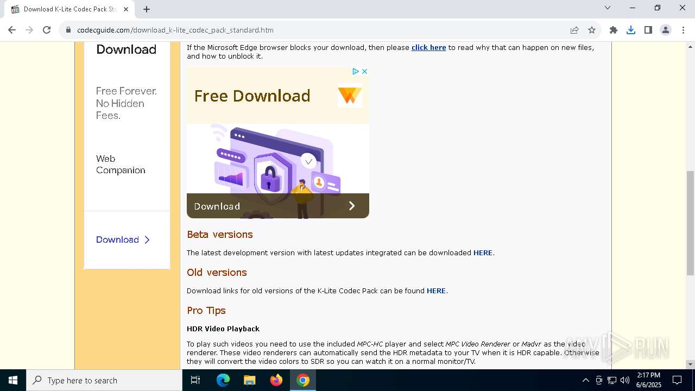Screen dimensions: 695x391
Task: Share this page via share icon
Action: (574, 30)
